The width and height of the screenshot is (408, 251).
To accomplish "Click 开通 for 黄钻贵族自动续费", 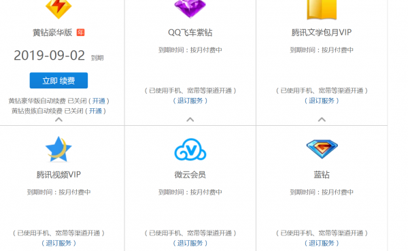I will pyautogui.click(x=95, y=111).
